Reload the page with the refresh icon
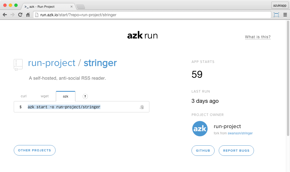 (x=20, y=15)
